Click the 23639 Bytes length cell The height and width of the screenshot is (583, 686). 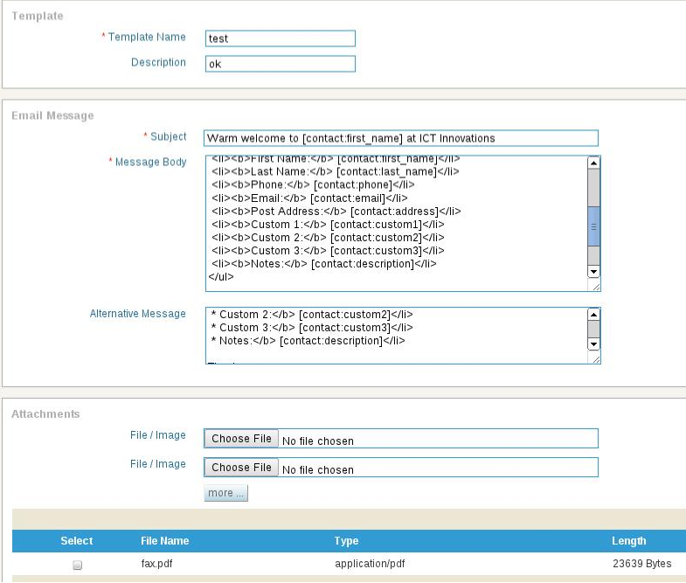[x=641, y=563]
